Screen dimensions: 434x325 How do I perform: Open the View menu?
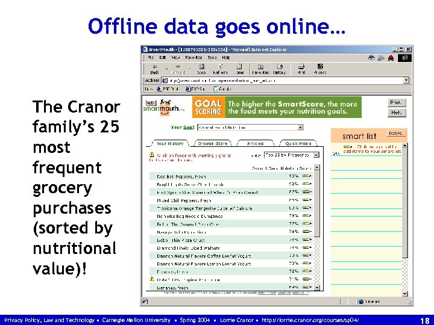tap(175, 58)
